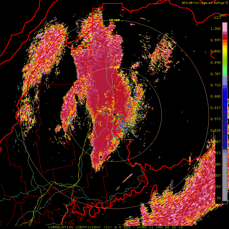Click the 100 NMI range ring label
229x229 pixels.
[x=114, y=20]
